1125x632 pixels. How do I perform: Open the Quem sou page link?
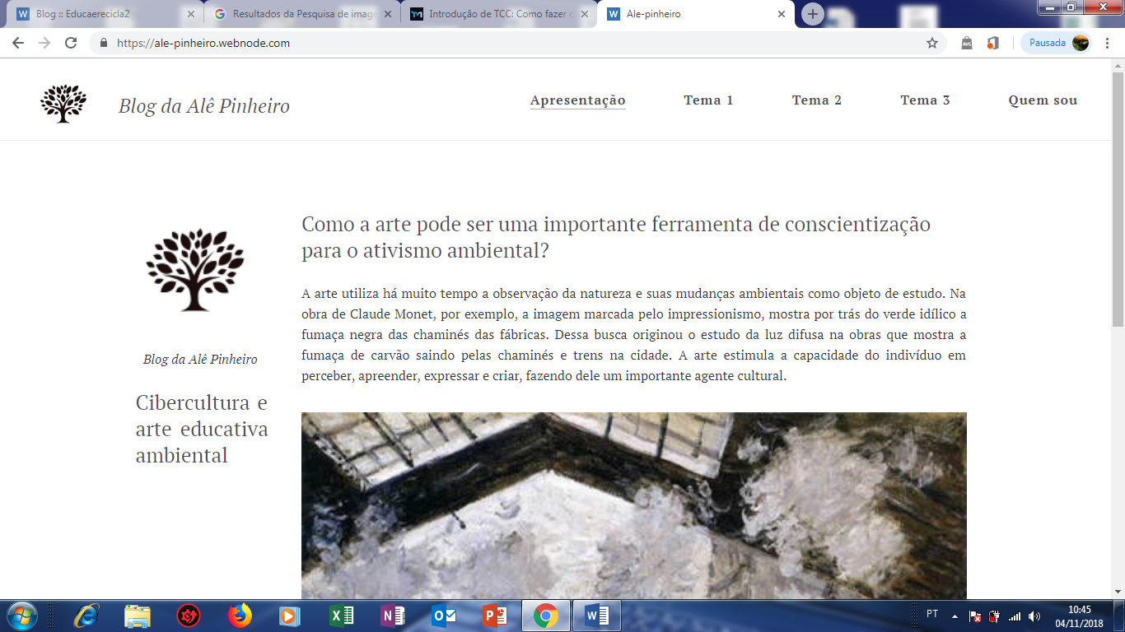pos(1042,100)
